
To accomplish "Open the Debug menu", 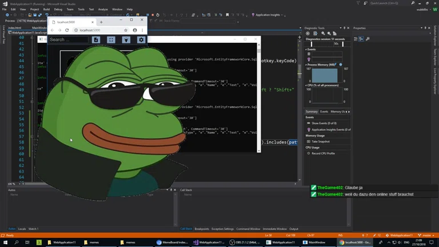I will (58, 9).
